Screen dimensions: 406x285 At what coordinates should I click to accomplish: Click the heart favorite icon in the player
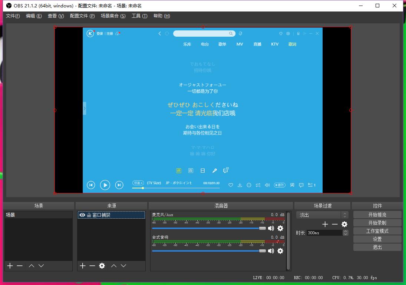pyautogui.click(x=231, y=185)
